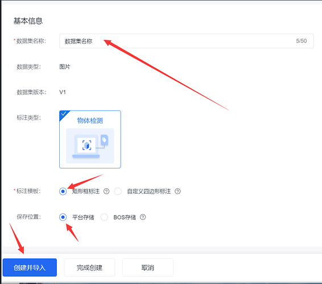Select 平台存储 as save location
322x284 pixels.
63,217
